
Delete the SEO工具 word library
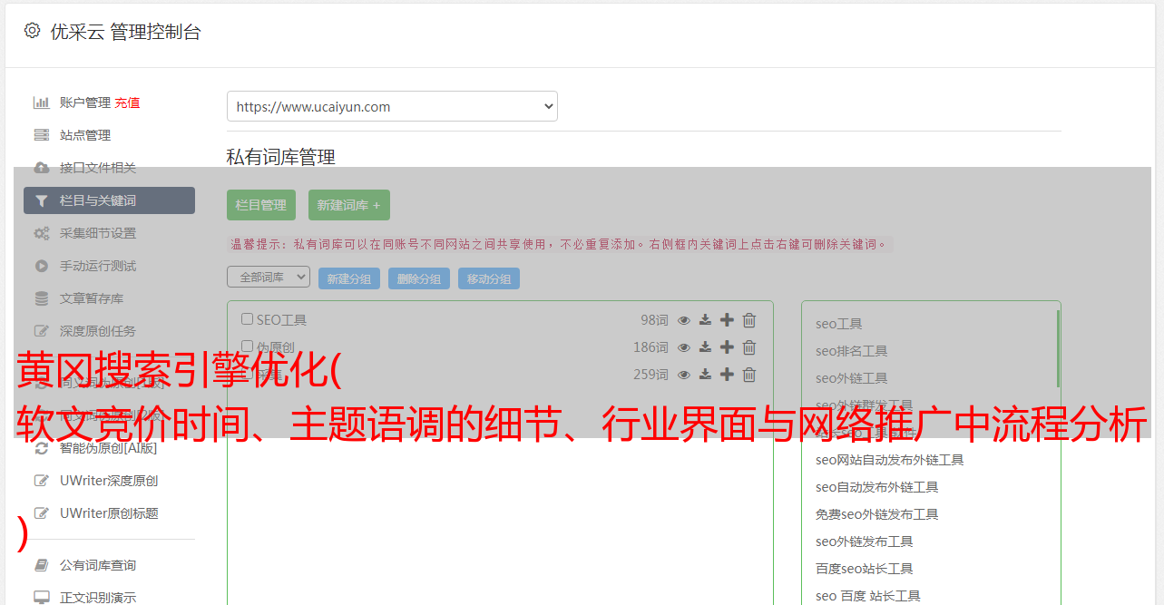(x=749, y=320)
